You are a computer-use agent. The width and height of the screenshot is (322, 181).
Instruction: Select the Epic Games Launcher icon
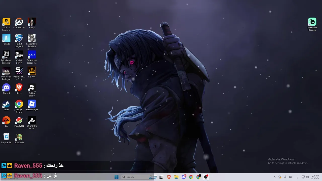pyautogui.click(x=6, y=57)
